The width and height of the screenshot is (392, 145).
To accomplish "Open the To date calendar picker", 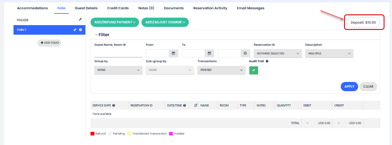I will 209,54.
